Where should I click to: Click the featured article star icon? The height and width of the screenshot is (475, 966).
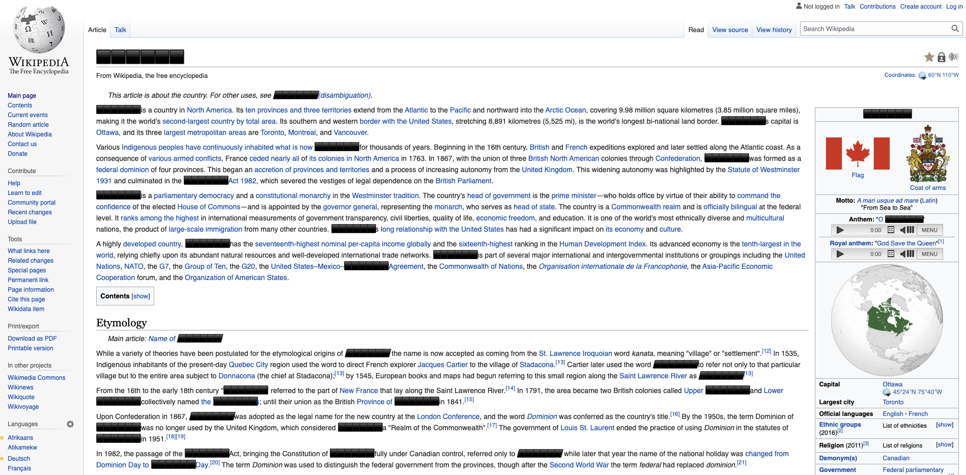click(929, 57)
